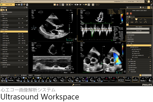
Task: Step one frame forward
Action: pos(81,5)
